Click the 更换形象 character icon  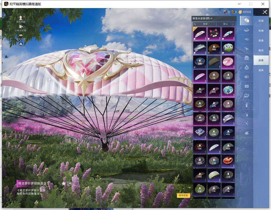coord(21,18)
